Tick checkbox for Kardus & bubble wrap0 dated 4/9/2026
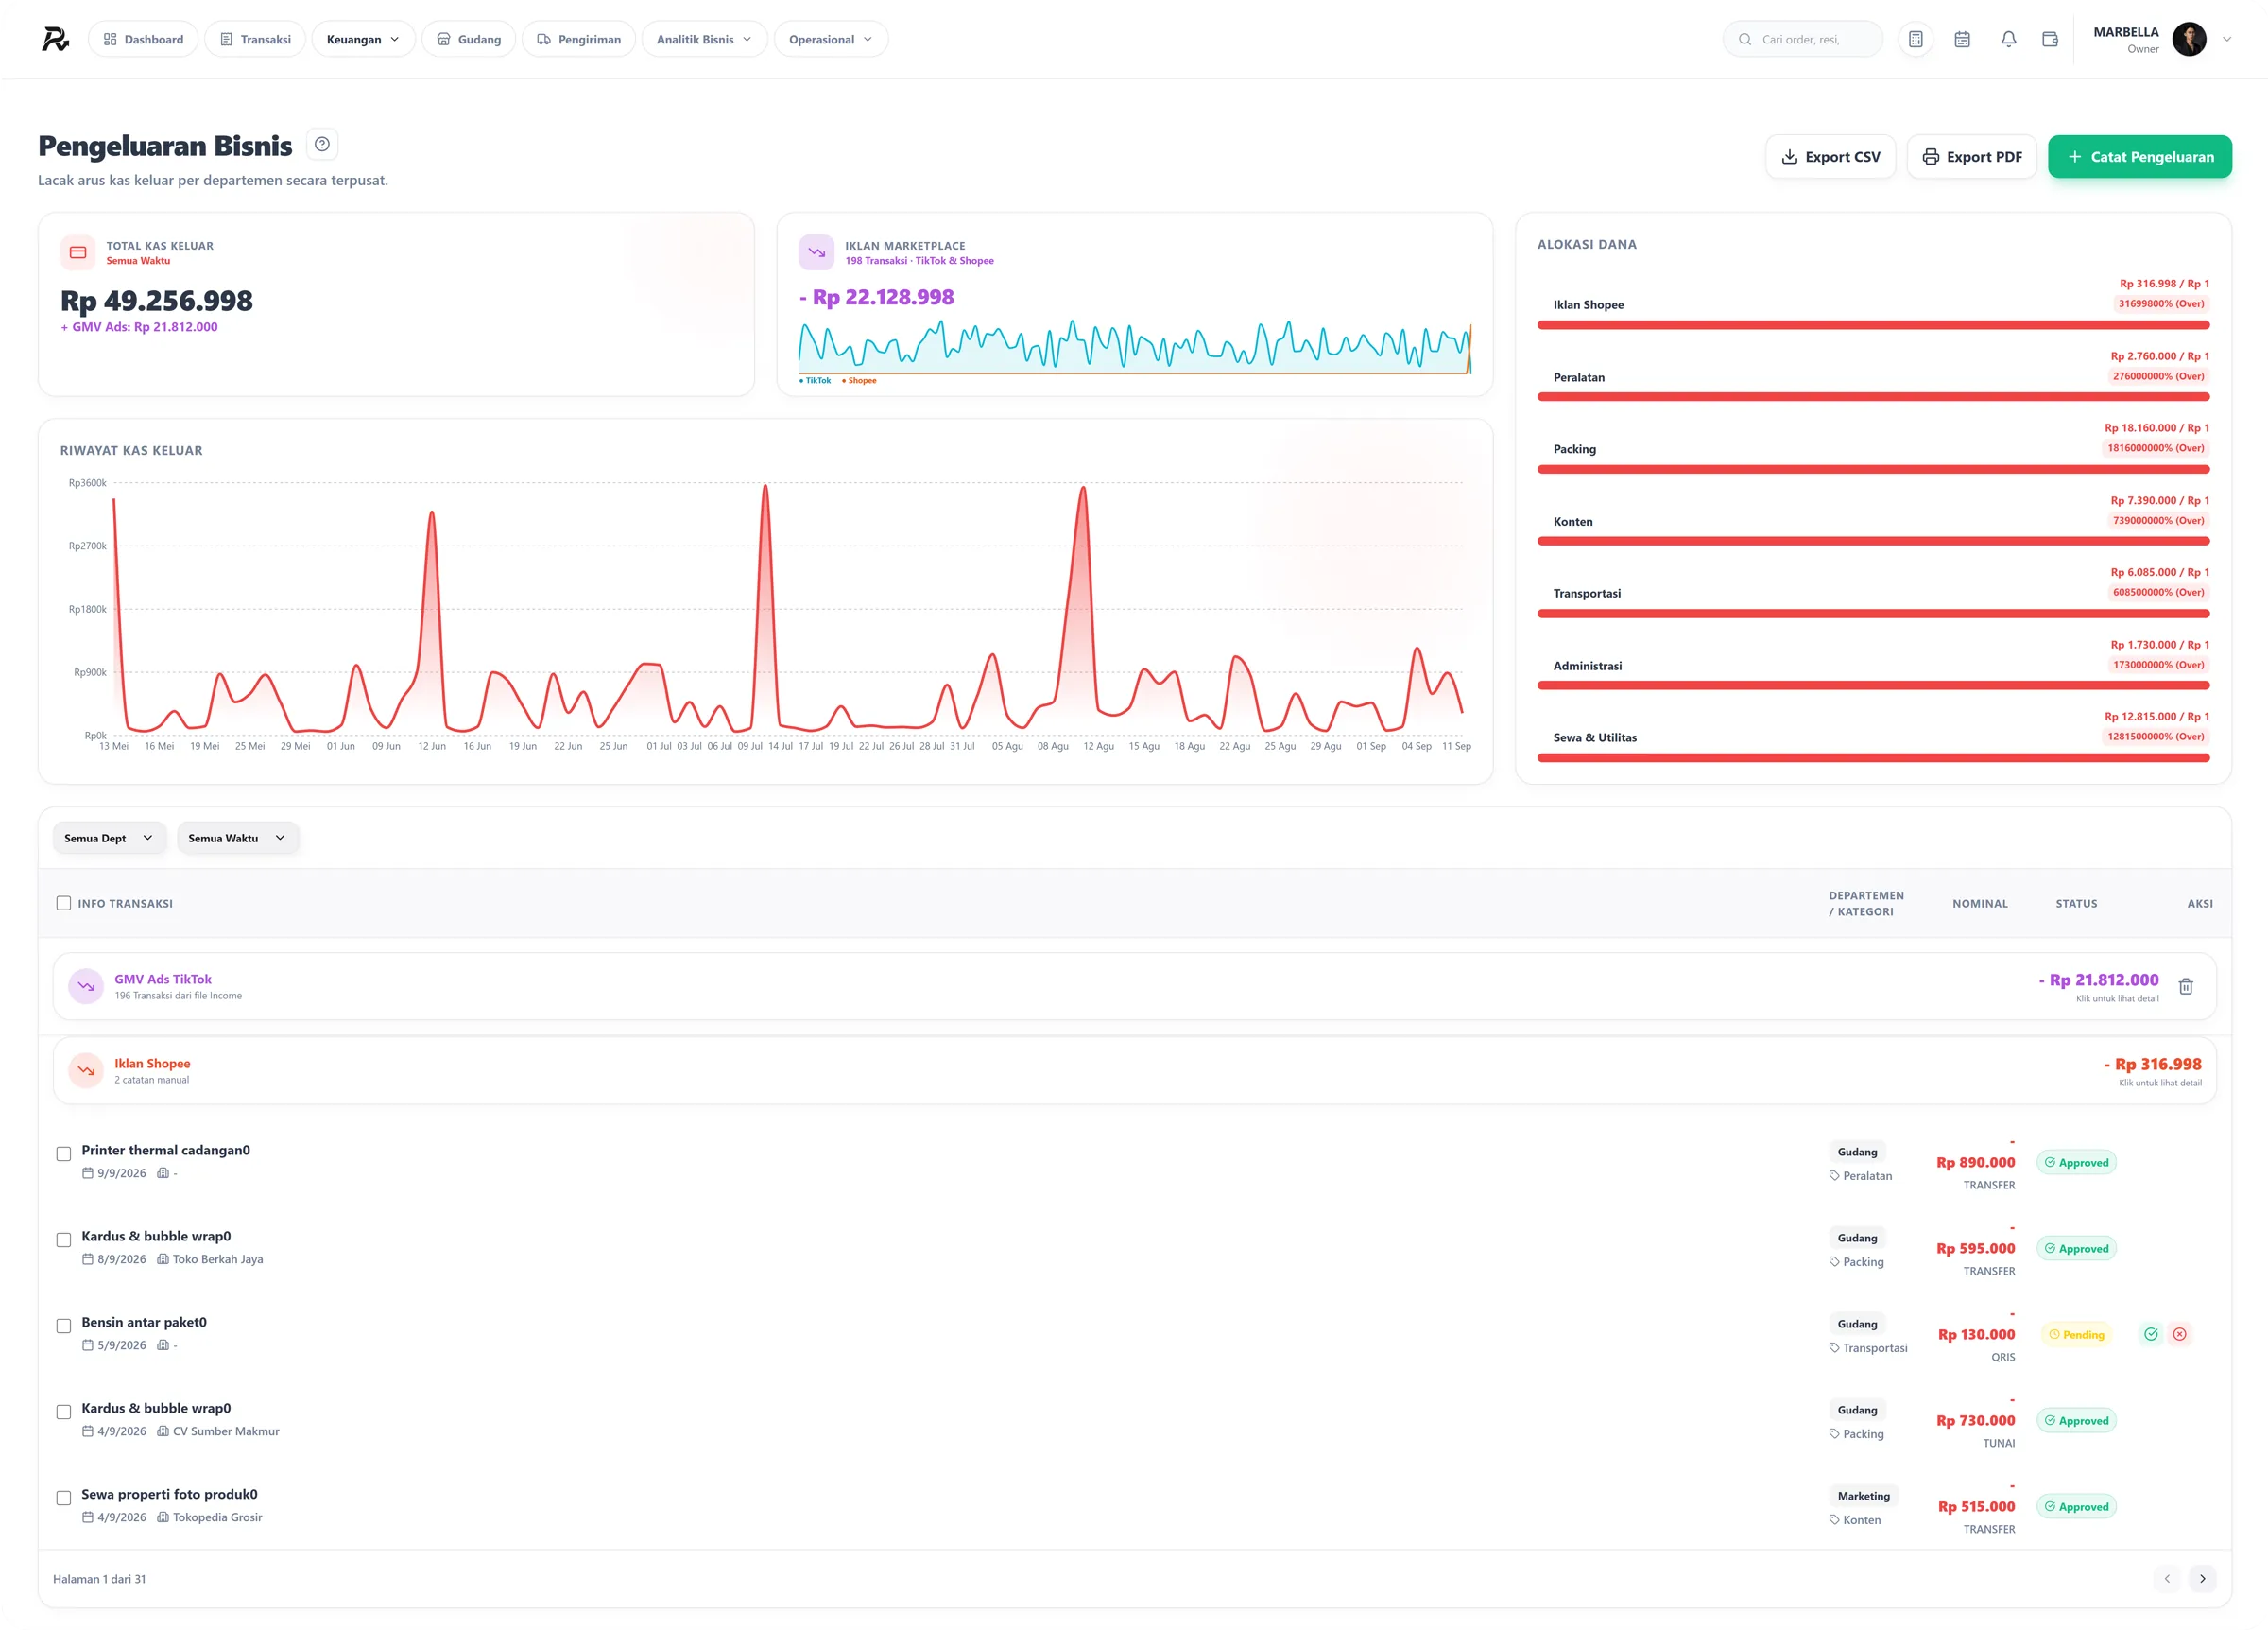Viewport: 2268px width, 1630px height. 64,1412
